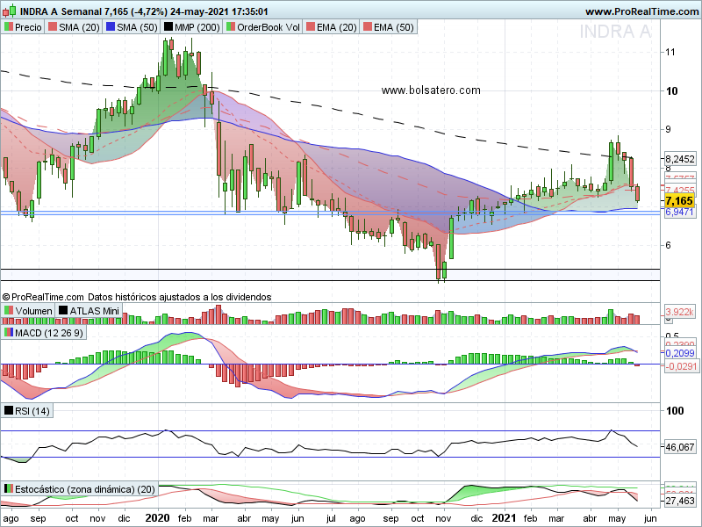This screenshot has width=702, height=527.
Task: Click the 2021 year label on time axis
Action: (x=504, y=518)
